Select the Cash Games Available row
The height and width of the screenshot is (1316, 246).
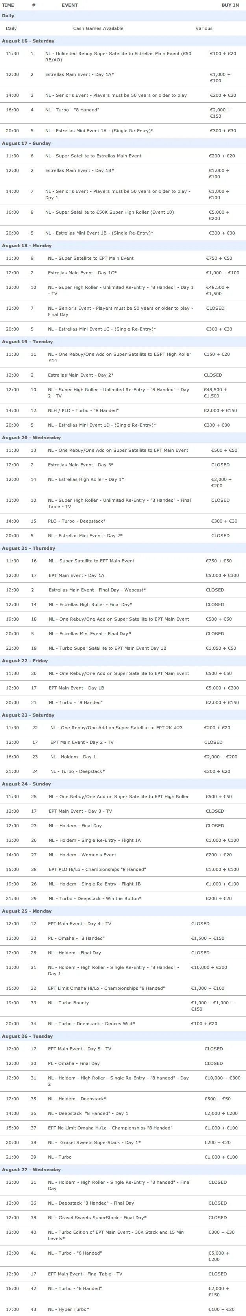(x=98, y=29)
